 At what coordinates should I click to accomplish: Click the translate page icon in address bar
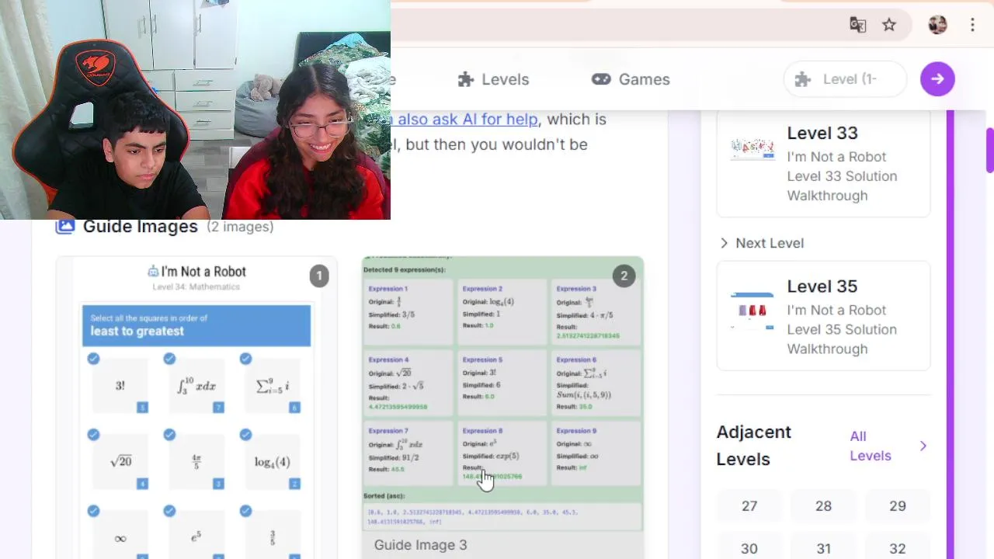(857, 25)
